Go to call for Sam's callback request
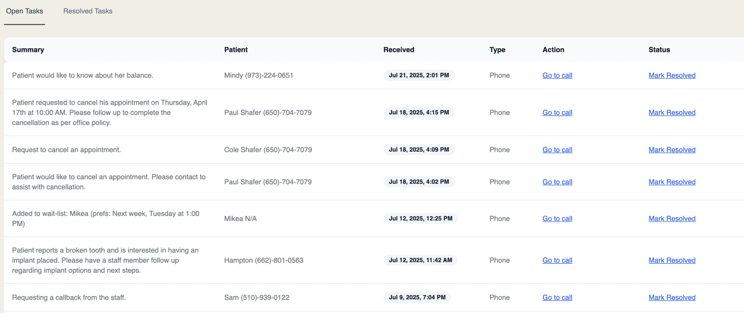Image resolution: width=744 pixels, height=313 pixels. [x=557, y=297]
